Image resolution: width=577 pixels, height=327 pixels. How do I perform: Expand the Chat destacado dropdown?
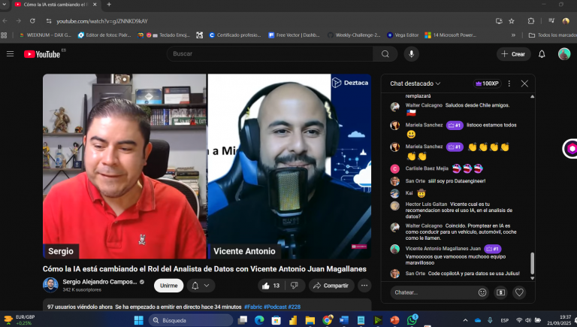pyautogui.click(x=415, y=83)
